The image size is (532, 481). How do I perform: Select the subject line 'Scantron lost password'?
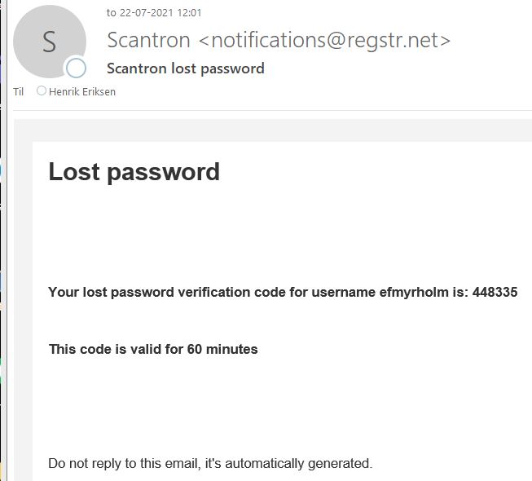(x=186, y=68)
